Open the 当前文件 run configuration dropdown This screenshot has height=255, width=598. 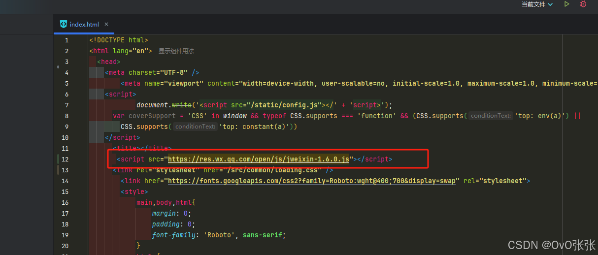537,4
